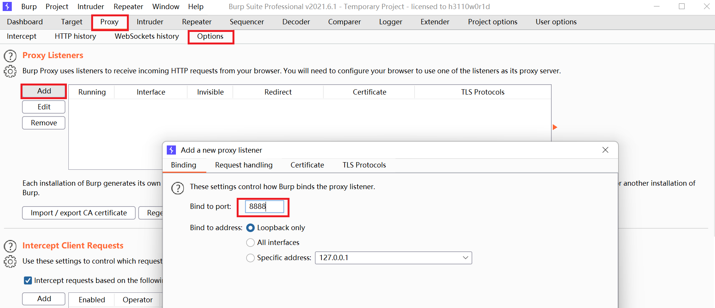The height and width of the screenshot is (308, 715).
Task: Click Import / export CA certificate button
Action: [x=79, y=213]
